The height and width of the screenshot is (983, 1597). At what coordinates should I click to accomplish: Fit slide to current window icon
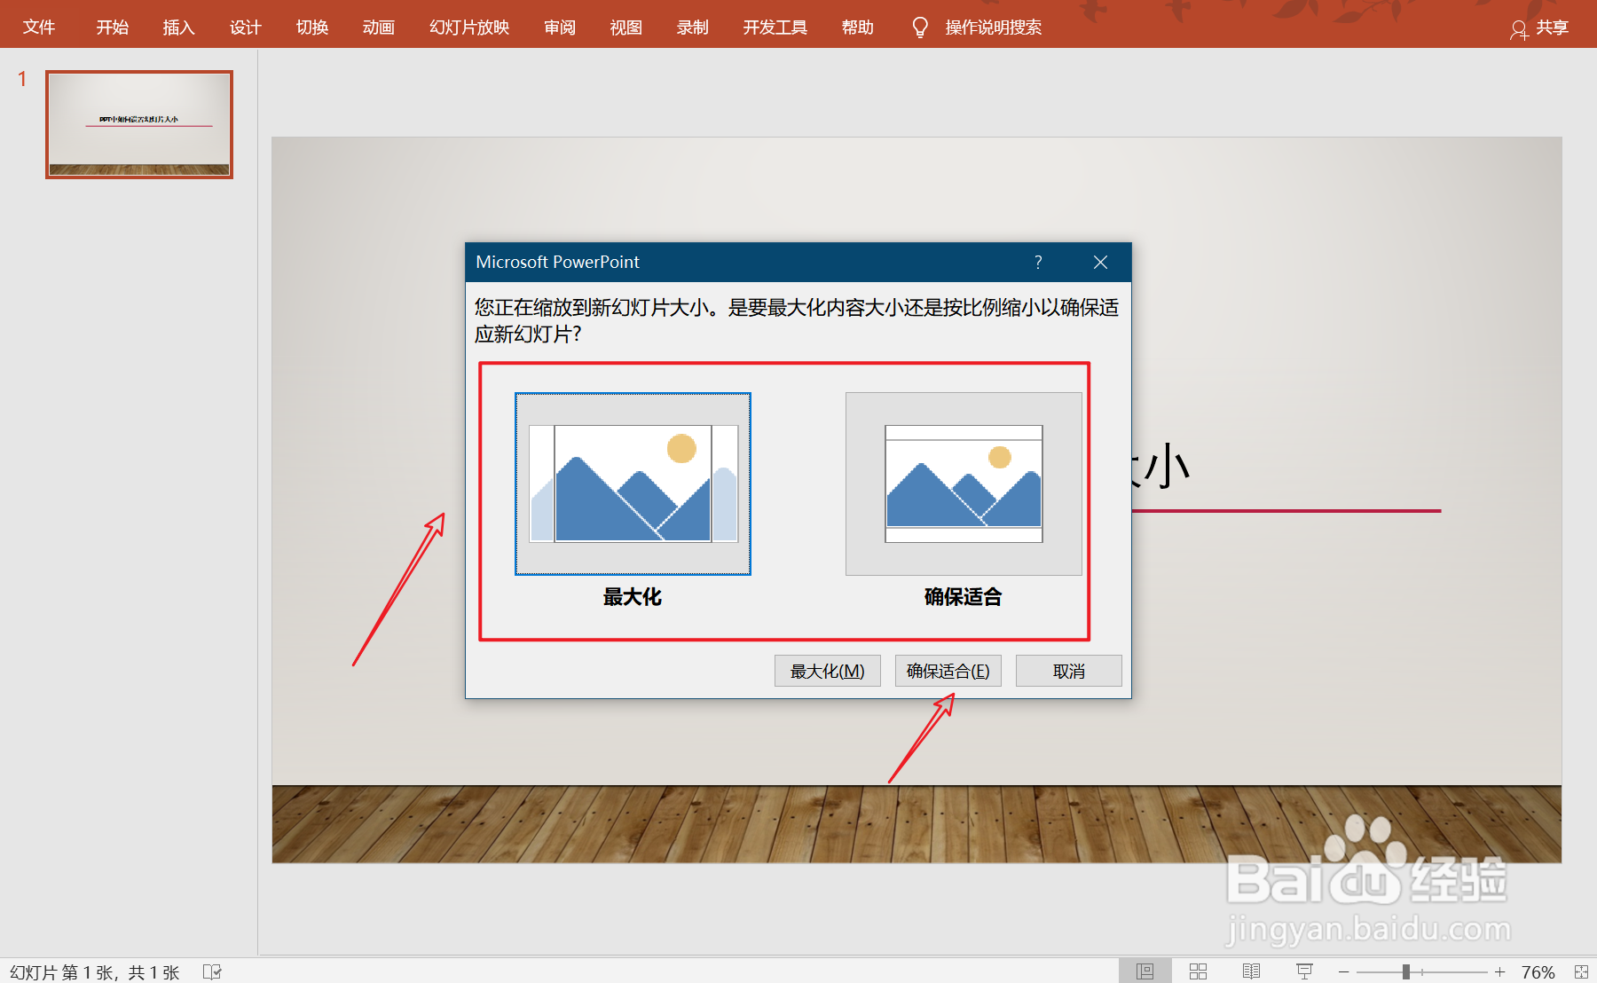1581,972
